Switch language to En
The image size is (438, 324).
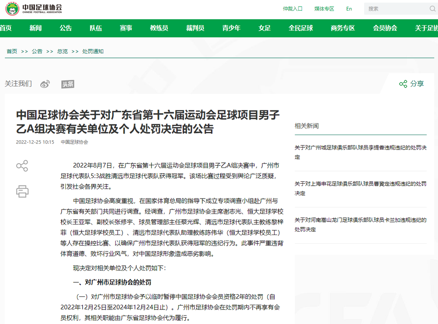point(349,9)
